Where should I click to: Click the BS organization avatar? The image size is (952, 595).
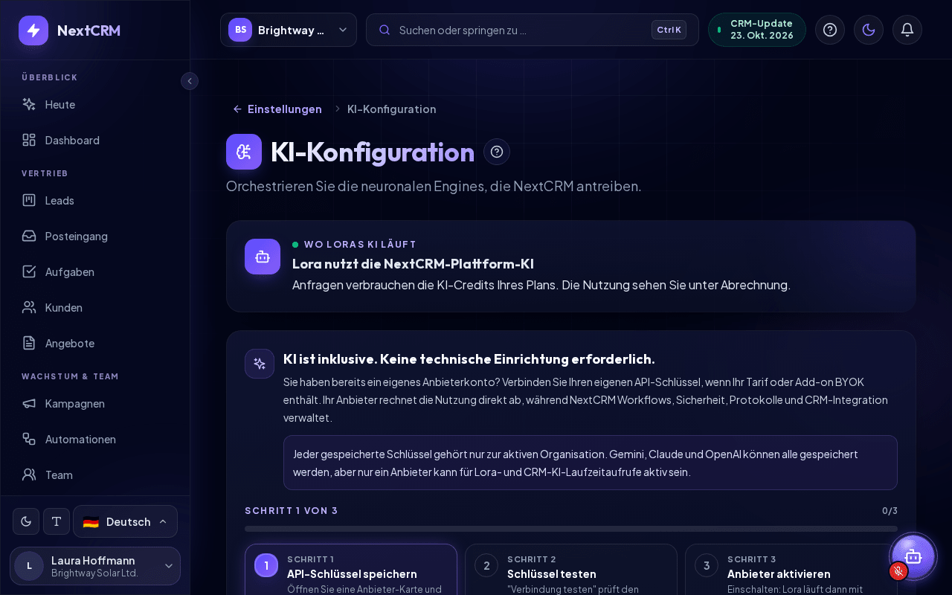(240, 30)
